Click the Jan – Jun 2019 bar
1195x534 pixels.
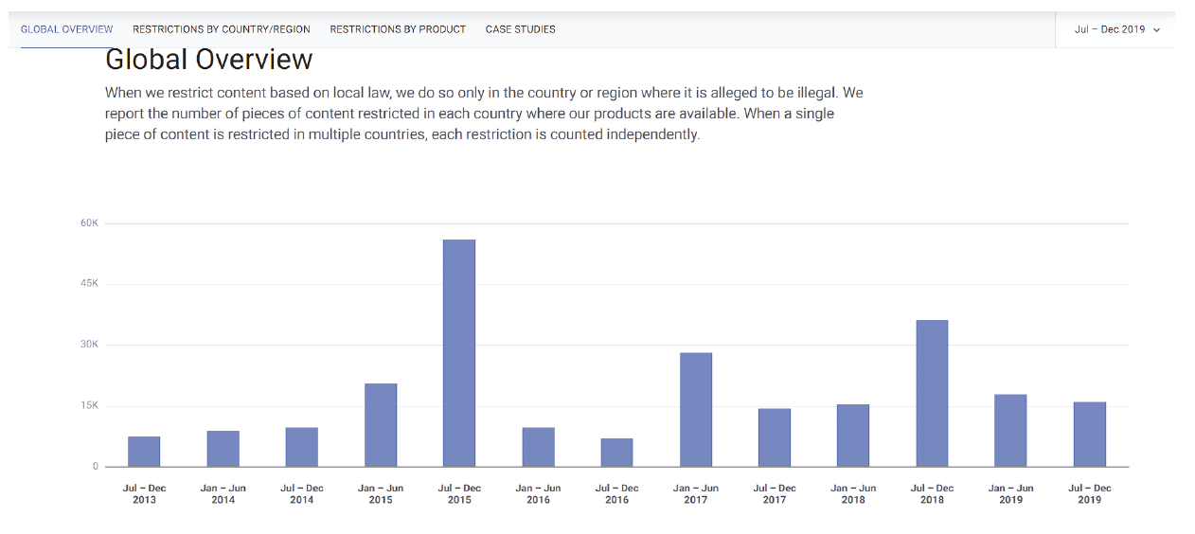tap(1010, 431)
